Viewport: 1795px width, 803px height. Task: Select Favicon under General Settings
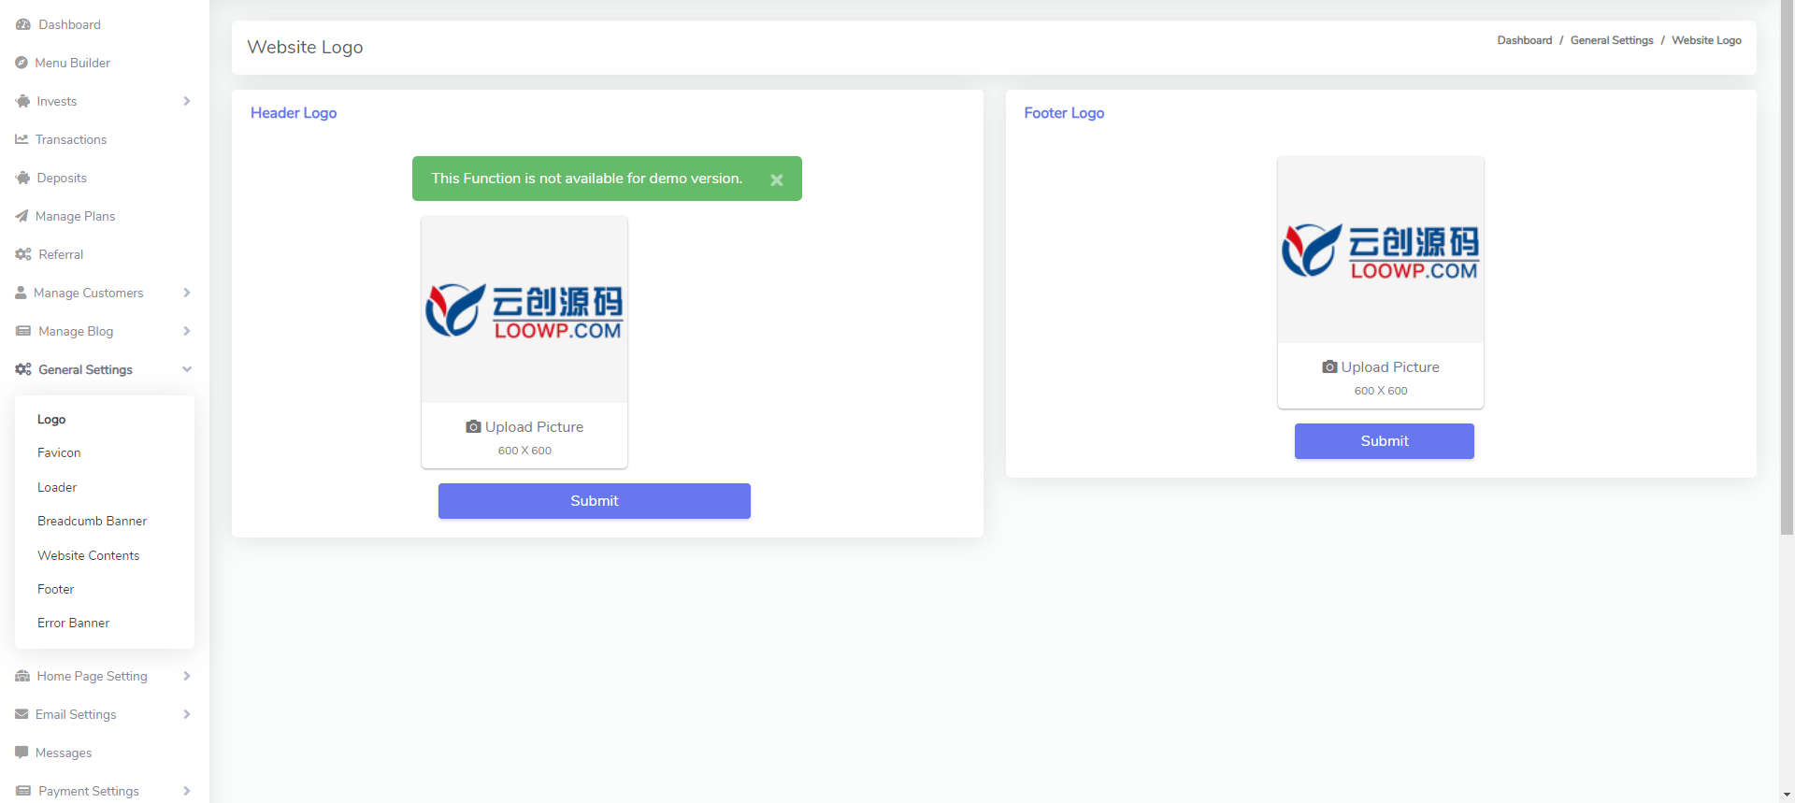(59, 452)
